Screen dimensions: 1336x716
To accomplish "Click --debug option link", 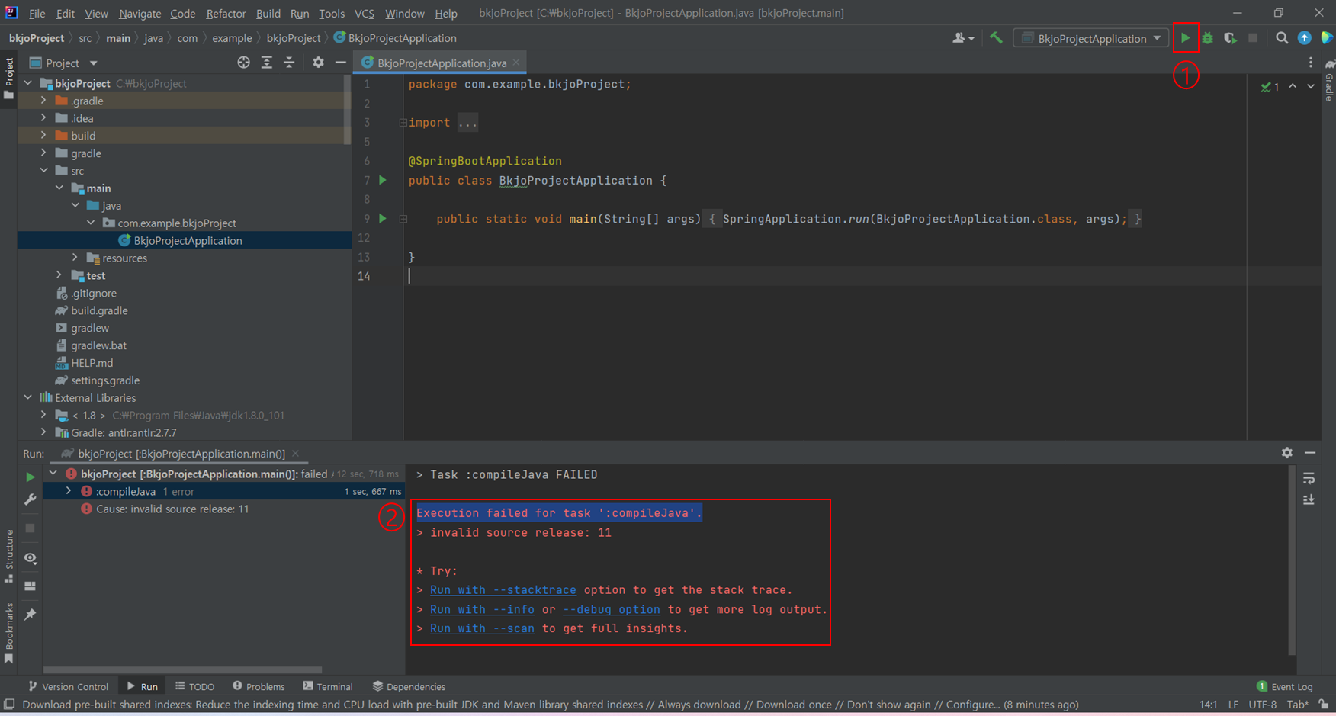I will 612,609.
